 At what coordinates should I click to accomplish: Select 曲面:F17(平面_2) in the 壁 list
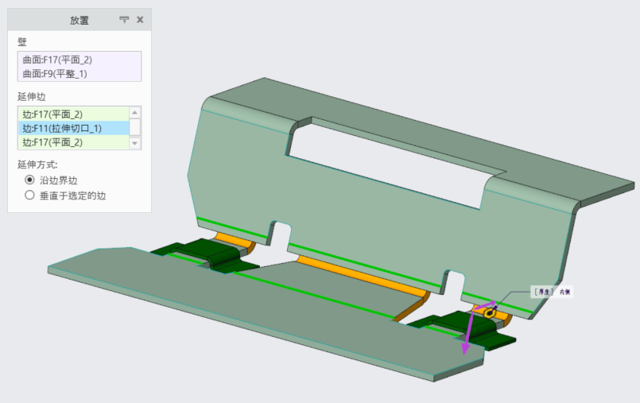pos(80,60)
